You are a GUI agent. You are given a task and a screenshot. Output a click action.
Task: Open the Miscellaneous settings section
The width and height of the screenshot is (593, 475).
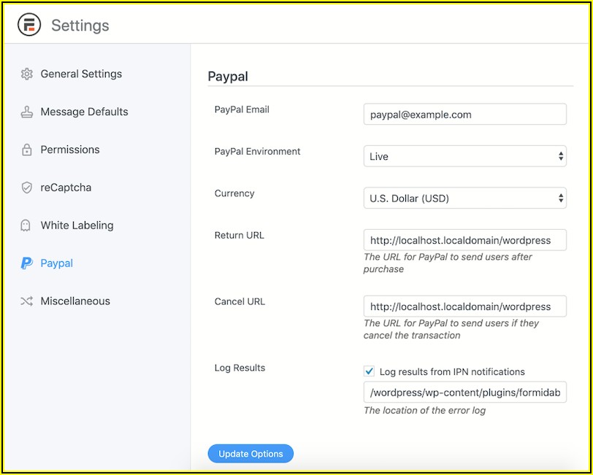point(75,301)
